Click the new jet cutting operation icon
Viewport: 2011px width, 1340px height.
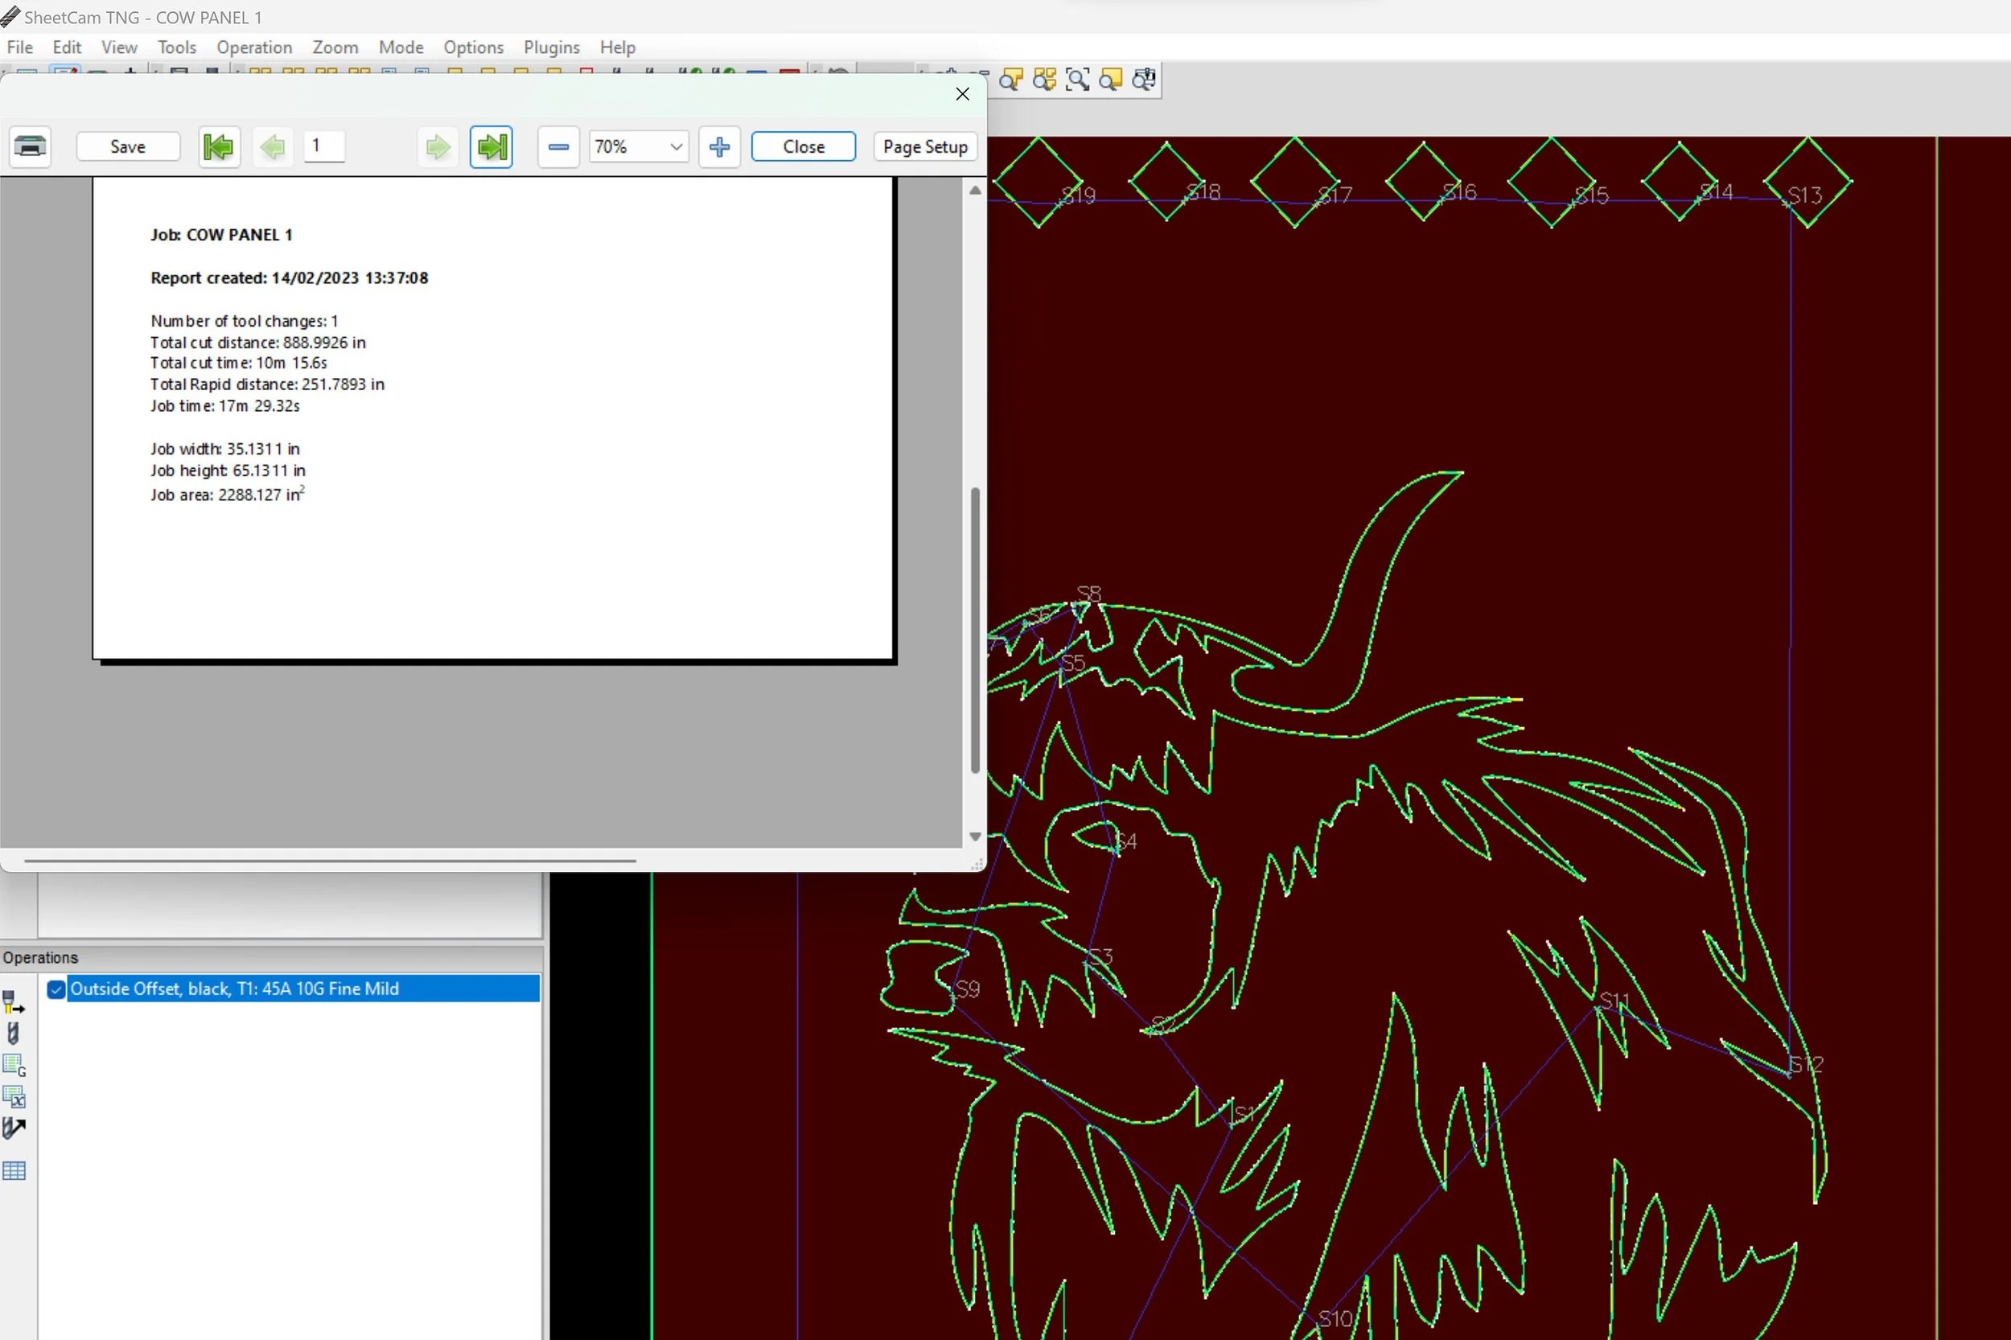pos(14,1001)
